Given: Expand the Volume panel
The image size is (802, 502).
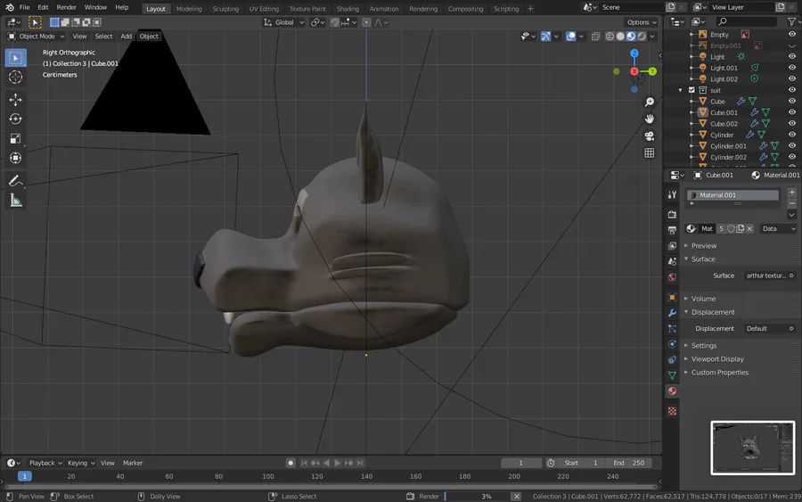Looking at the screenshot, I should 703,299.
